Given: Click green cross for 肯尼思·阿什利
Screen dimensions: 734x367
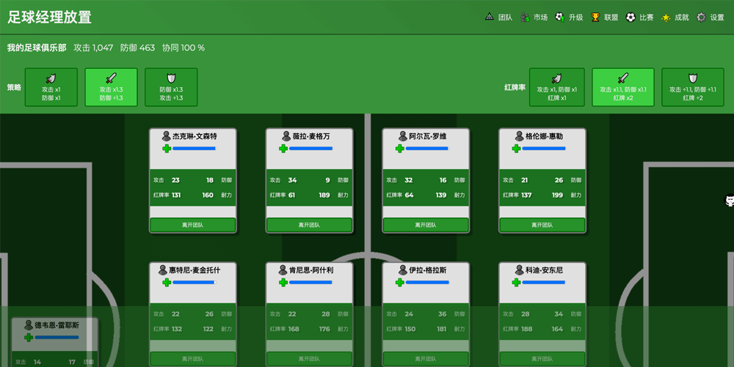Looking at the screenshot, I should (x=283, y=283).
